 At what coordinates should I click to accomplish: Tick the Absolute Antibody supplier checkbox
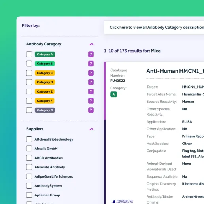(29, 167)
